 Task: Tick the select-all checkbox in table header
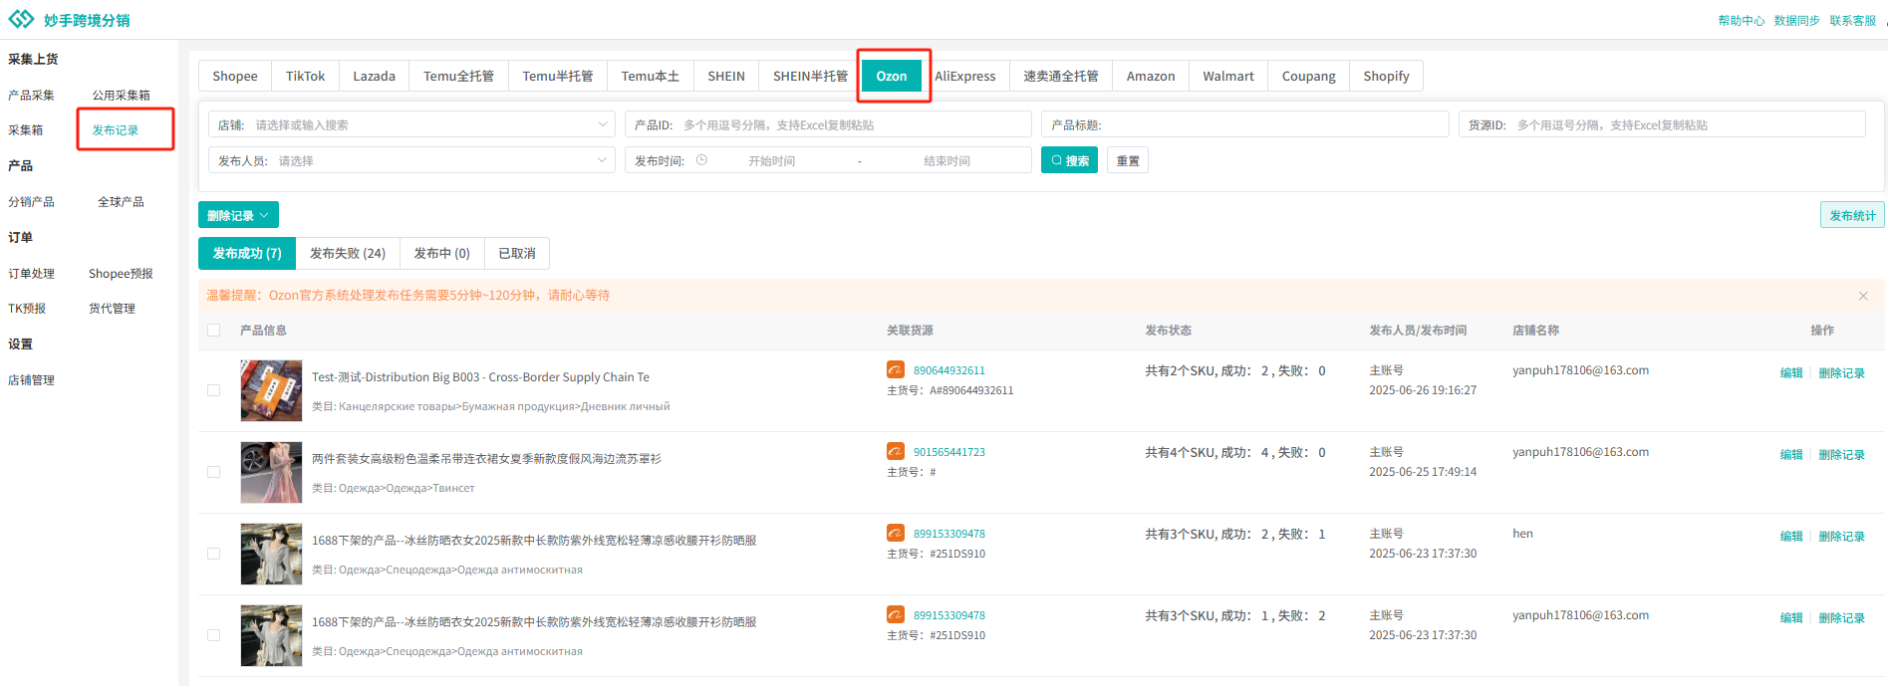213,331
